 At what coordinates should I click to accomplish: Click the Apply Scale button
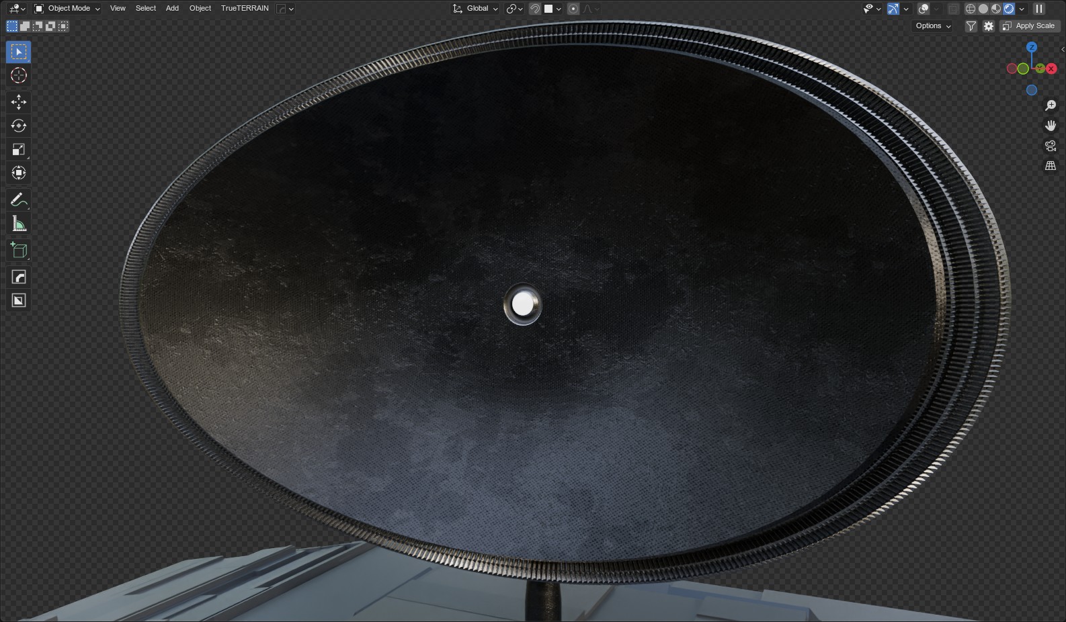pyautogui.click(x=1030, y=26)
